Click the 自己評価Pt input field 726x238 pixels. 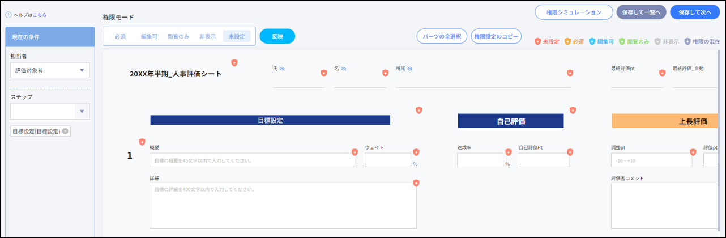coord(544,160)
